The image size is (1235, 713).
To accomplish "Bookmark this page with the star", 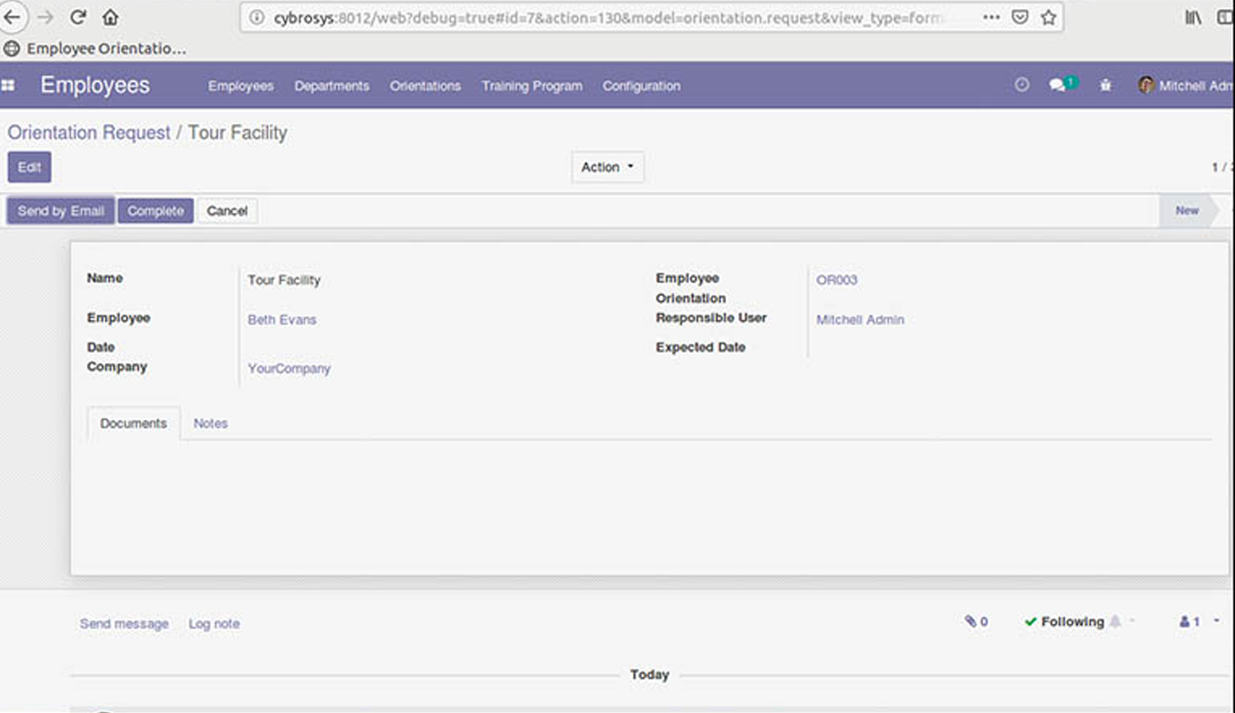I will [x=1048, y=17].
